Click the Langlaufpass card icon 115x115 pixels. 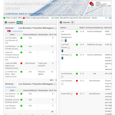tap(9, 31)
